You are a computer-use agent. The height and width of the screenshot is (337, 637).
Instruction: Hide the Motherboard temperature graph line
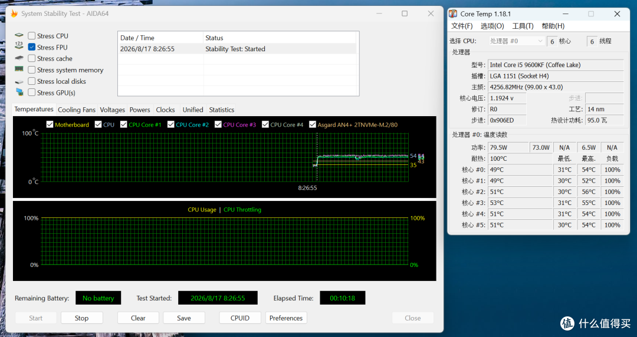pyautogui.click(x=50, y=124)
